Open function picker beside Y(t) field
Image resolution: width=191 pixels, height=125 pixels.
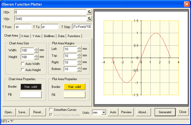pyautogui.click(x=89, y=19)
